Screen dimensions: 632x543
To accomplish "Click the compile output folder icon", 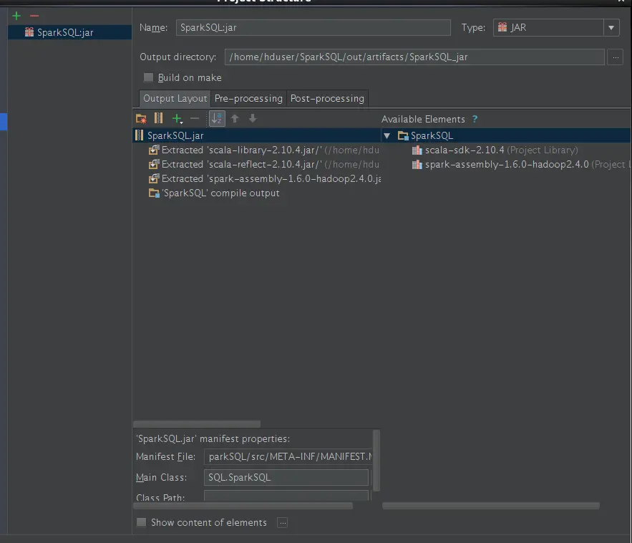I will tap(154, 193).
